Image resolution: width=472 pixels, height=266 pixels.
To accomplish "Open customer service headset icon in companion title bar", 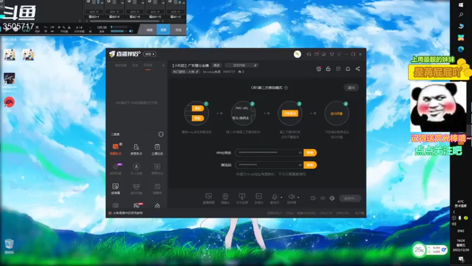I will point(309,54).
